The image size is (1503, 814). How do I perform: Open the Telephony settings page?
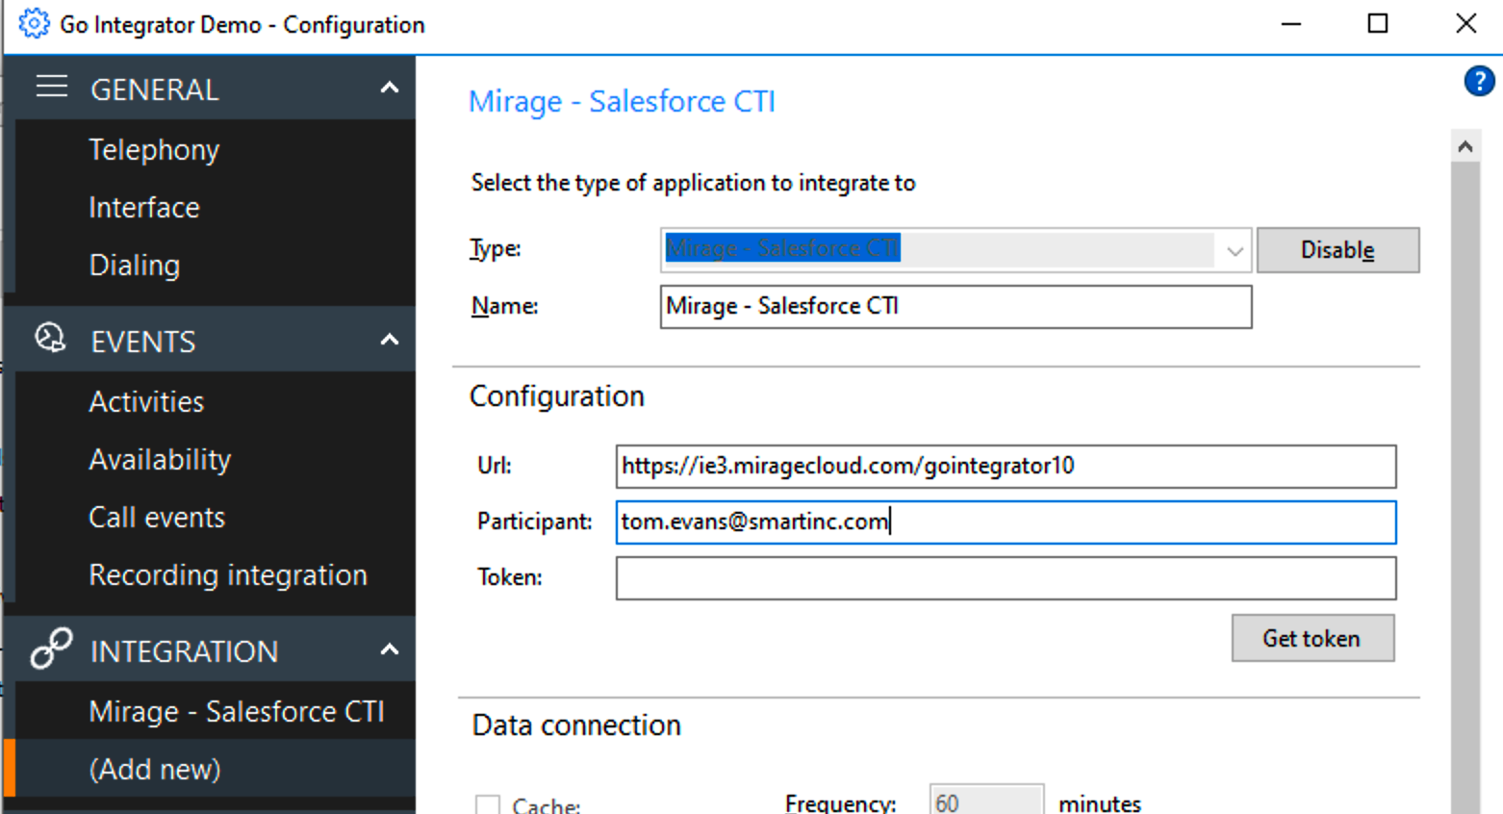(154, 150)
